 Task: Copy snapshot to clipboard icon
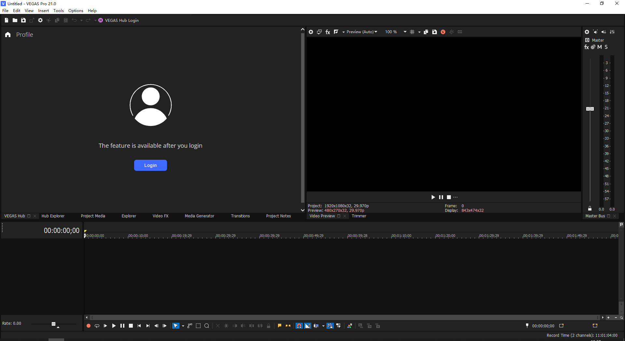click(426, 32)
